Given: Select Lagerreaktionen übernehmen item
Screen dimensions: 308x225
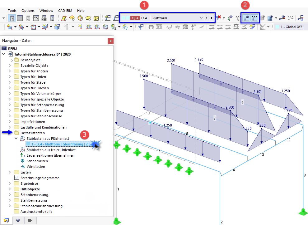Looking at the screenshot, I should (x=50, y=155).
